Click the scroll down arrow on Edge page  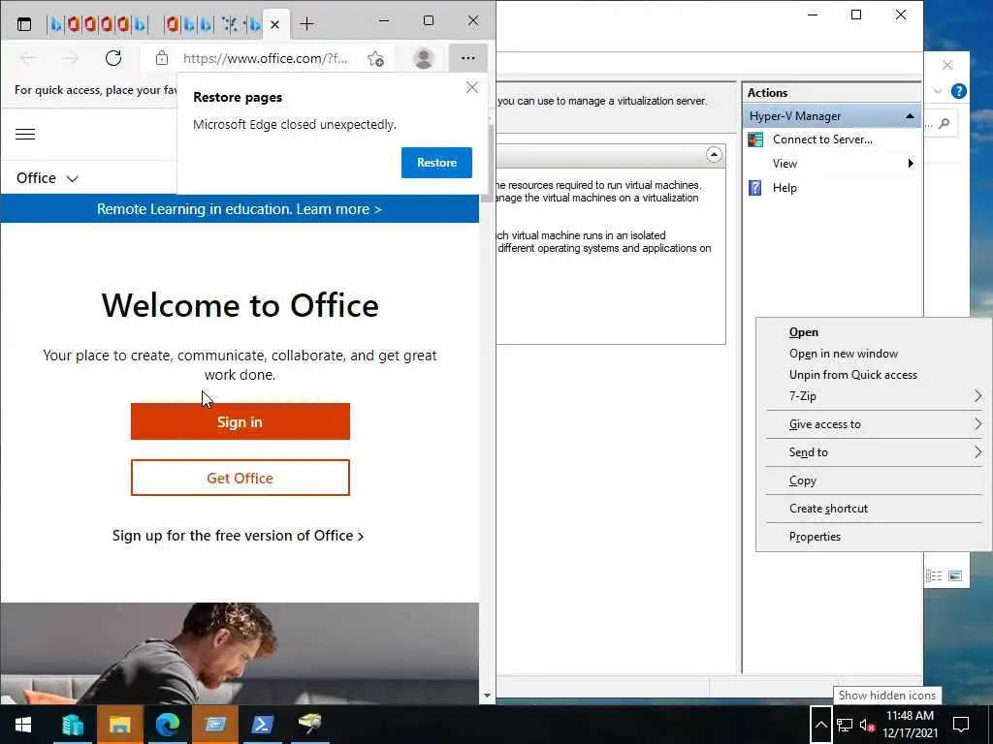(x=487, y=696)
